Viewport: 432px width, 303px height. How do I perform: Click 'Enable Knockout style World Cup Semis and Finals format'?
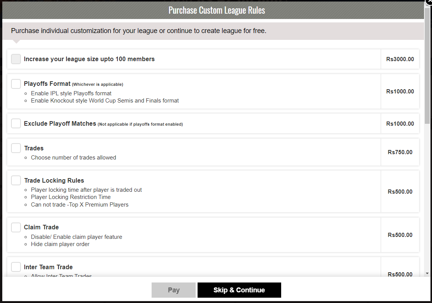[x=105, y=101]
